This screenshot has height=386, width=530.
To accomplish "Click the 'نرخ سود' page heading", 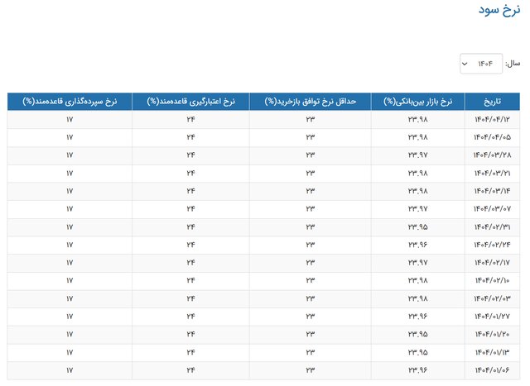I will click(x=499, y=11).
